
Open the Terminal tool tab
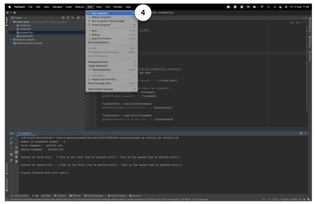[75, 196]
